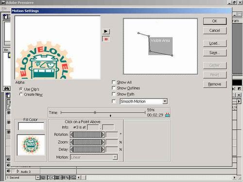The width and height of the screenshot is (243, 182).
Task: Click the Load... button
Action: [215, 43]
